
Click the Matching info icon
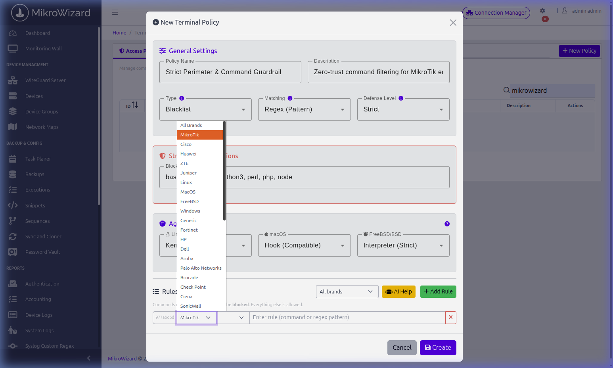pyautogui.click(x=290, y=98)
